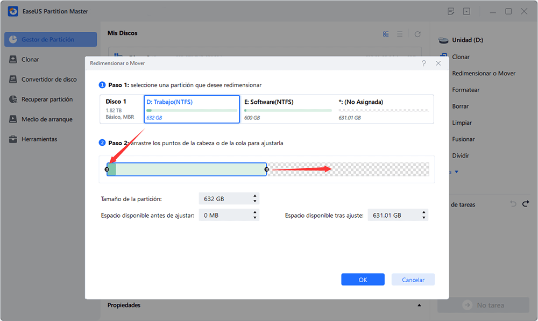Decrease Tamaño de la partición value

(255, 201)
